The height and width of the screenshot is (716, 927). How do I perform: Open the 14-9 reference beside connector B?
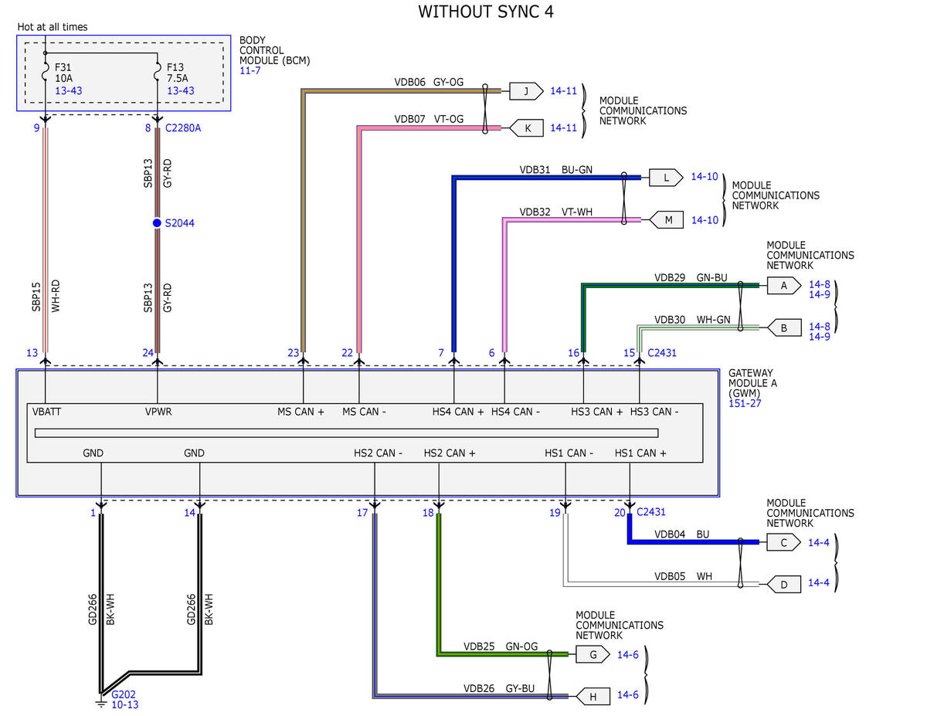click(819, 337)
